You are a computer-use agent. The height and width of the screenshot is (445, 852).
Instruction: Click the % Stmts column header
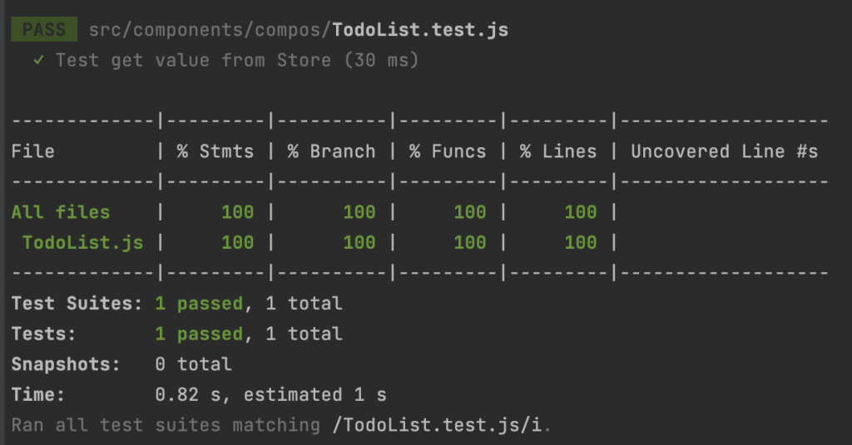pyautogui.click(x=215, y=151)
